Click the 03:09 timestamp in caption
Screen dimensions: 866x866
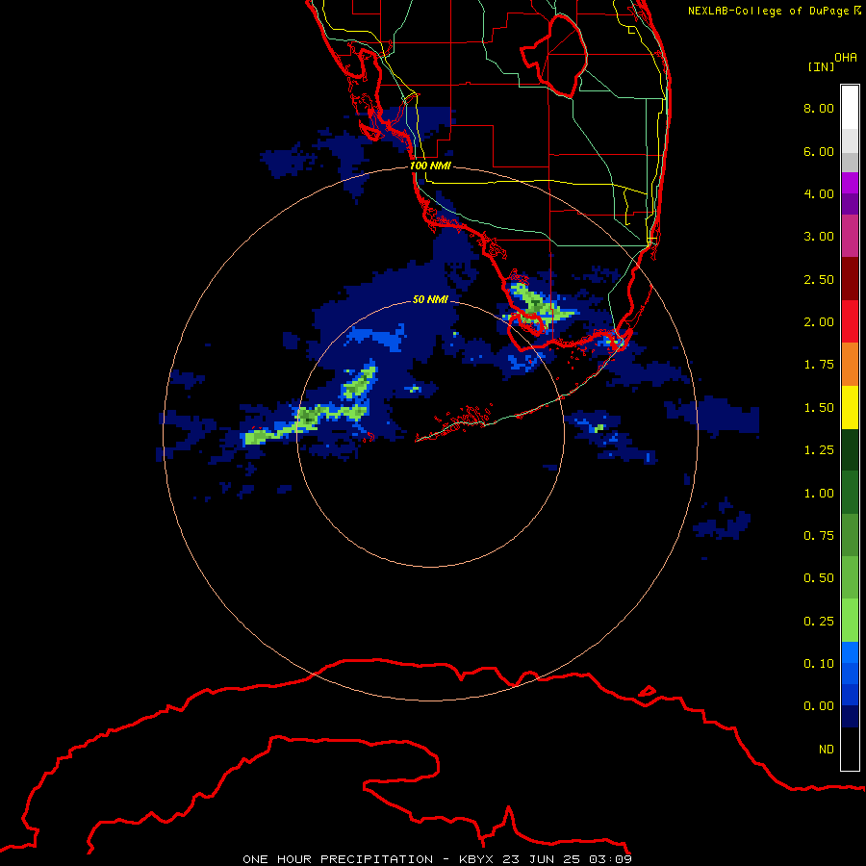[610, 859]
